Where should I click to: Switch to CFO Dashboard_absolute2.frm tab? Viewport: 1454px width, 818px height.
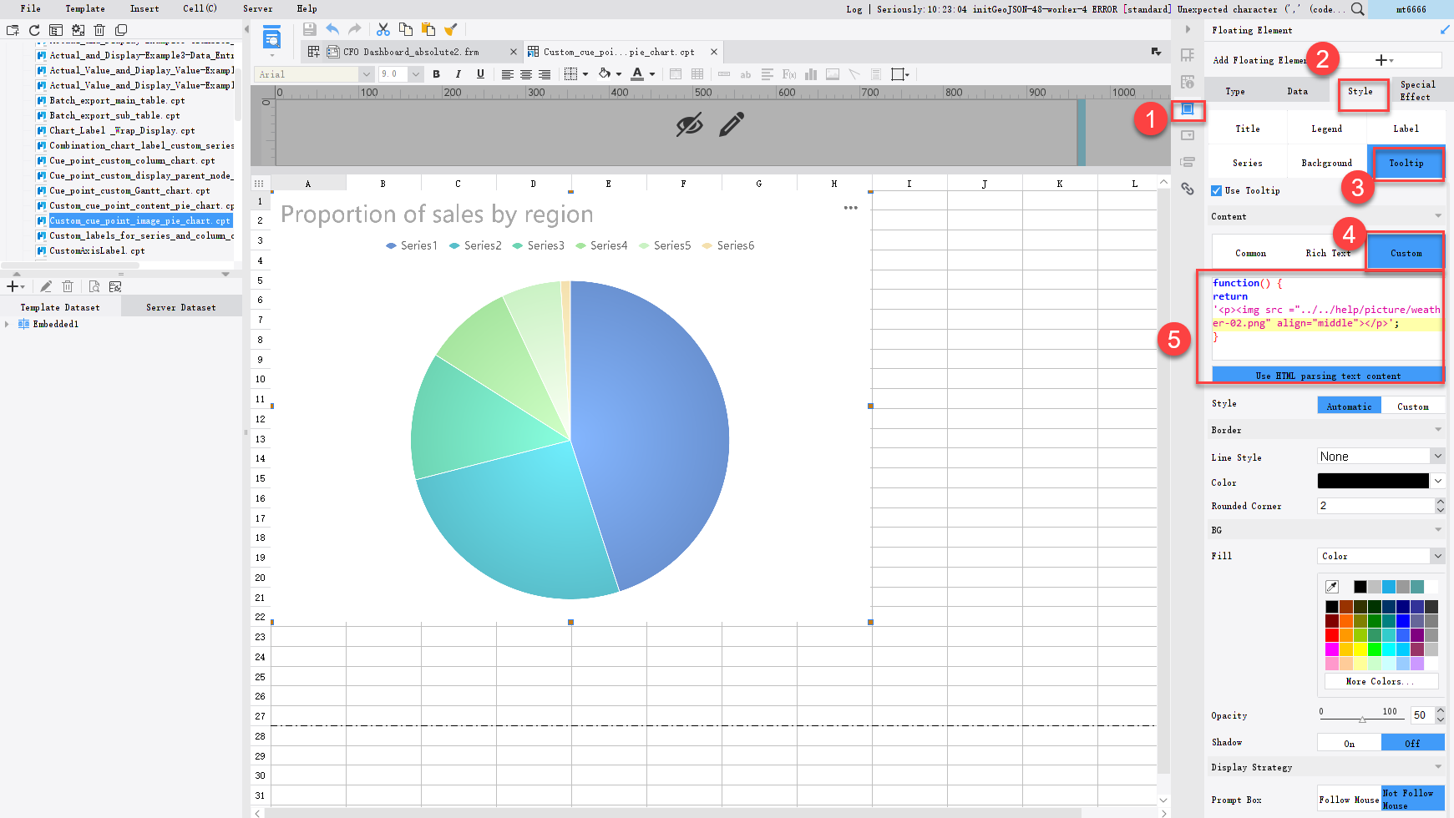pyautogui.click(x=412, y=52)
